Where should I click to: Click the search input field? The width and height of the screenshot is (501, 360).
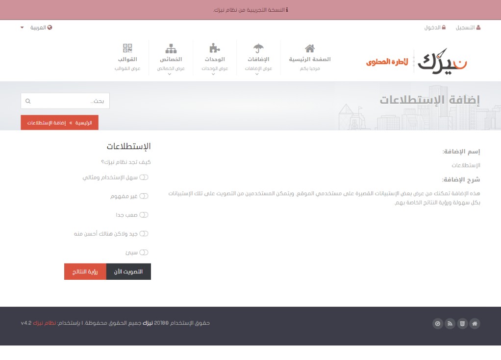(x=69, y=101)
